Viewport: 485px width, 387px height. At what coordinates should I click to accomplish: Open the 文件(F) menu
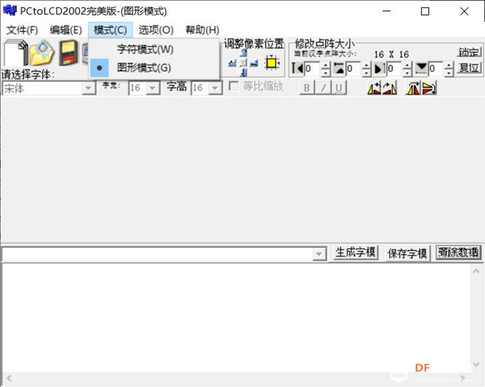tap(22, 30)
